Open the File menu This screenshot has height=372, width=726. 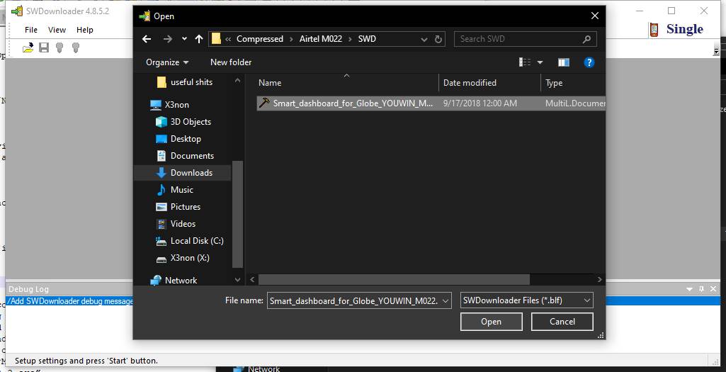click(x=31, y=30)
